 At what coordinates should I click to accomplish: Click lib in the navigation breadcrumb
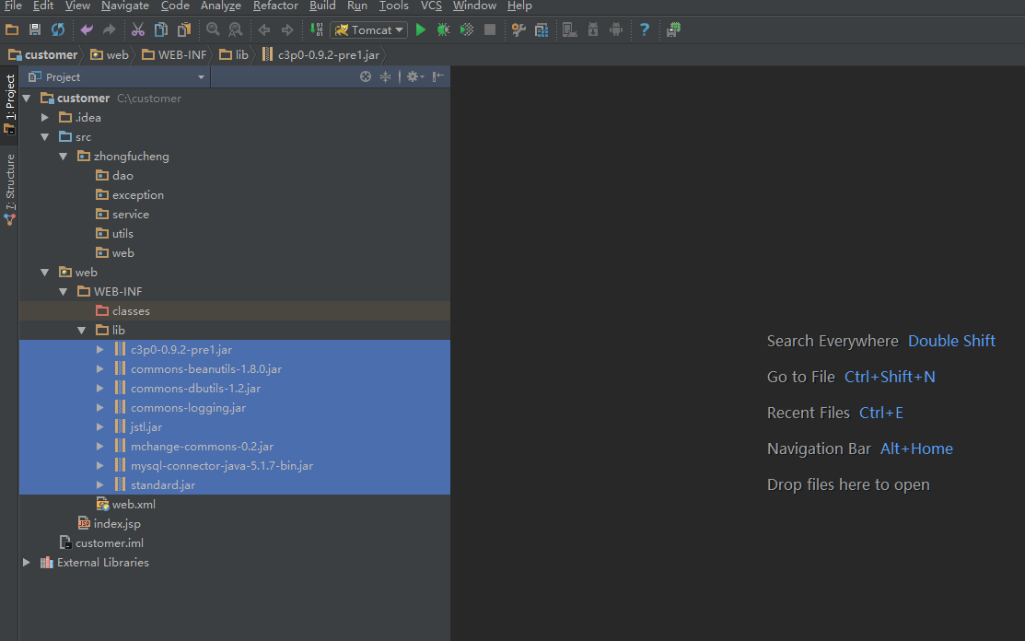coord(234,55)
